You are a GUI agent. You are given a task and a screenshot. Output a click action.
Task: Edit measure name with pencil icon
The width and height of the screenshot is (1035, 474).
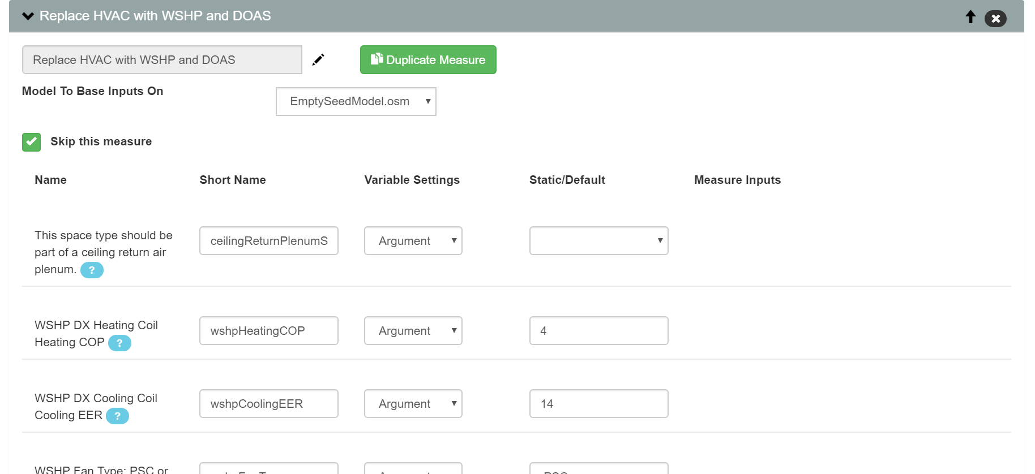[x=318, y=59]
